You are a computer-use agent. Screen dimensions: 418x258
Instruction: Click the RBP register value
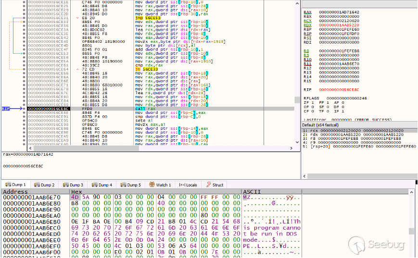tap(339, 29)
